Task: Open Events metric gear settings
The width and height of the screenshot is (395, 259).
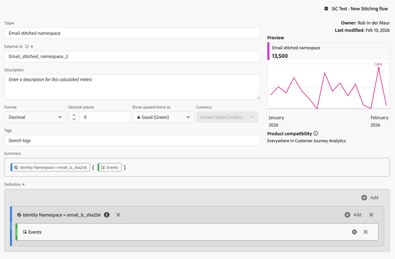Action: [354, 232]
